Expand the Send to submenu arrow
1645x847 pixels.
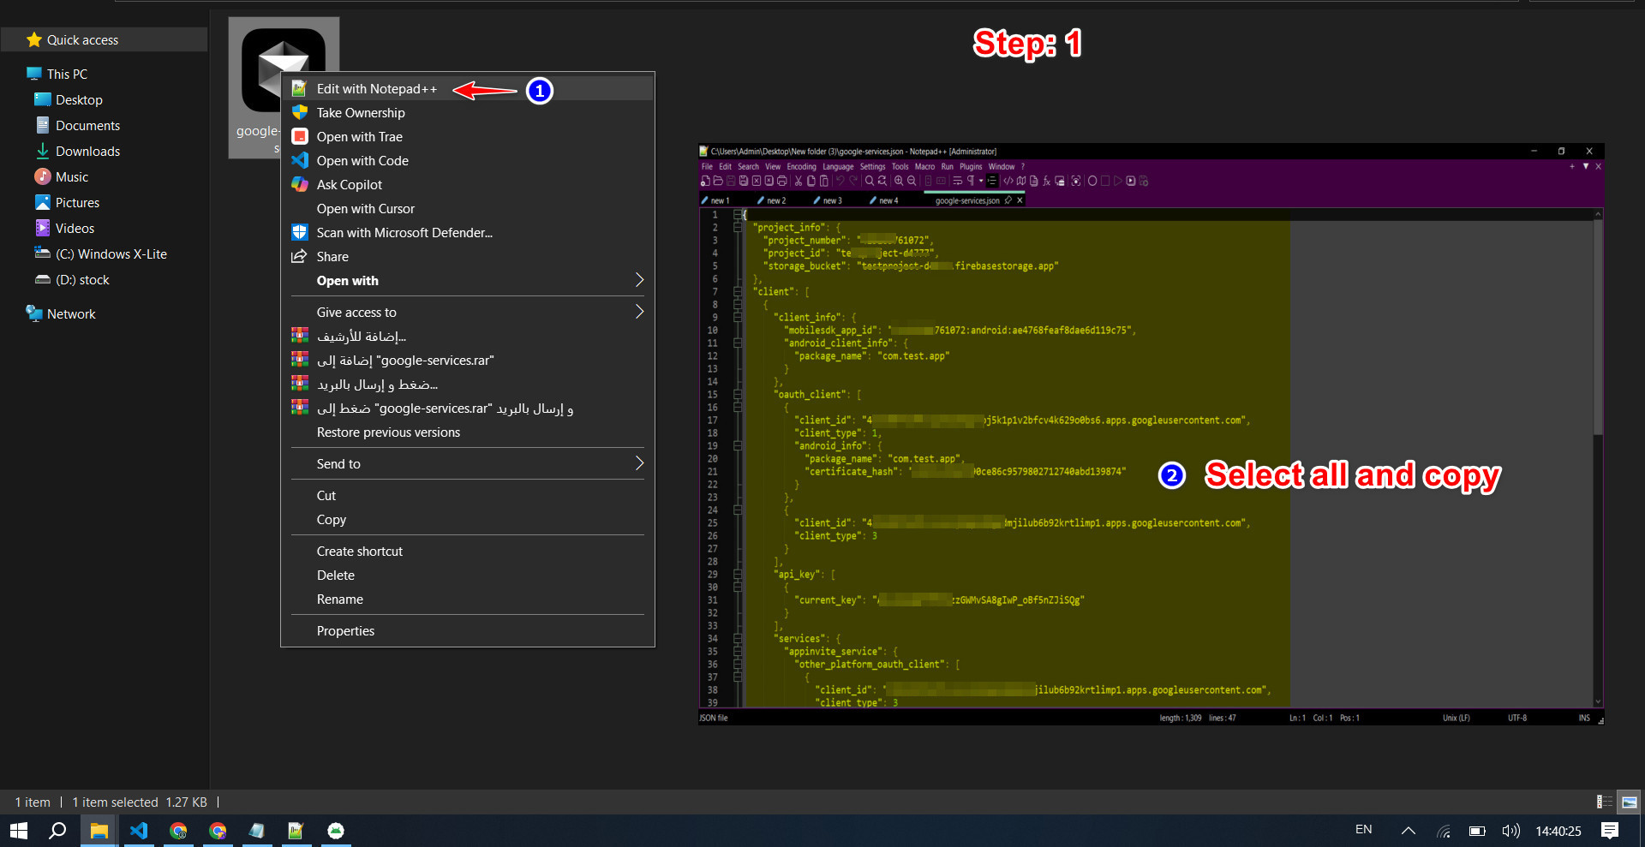click(639, 463)
